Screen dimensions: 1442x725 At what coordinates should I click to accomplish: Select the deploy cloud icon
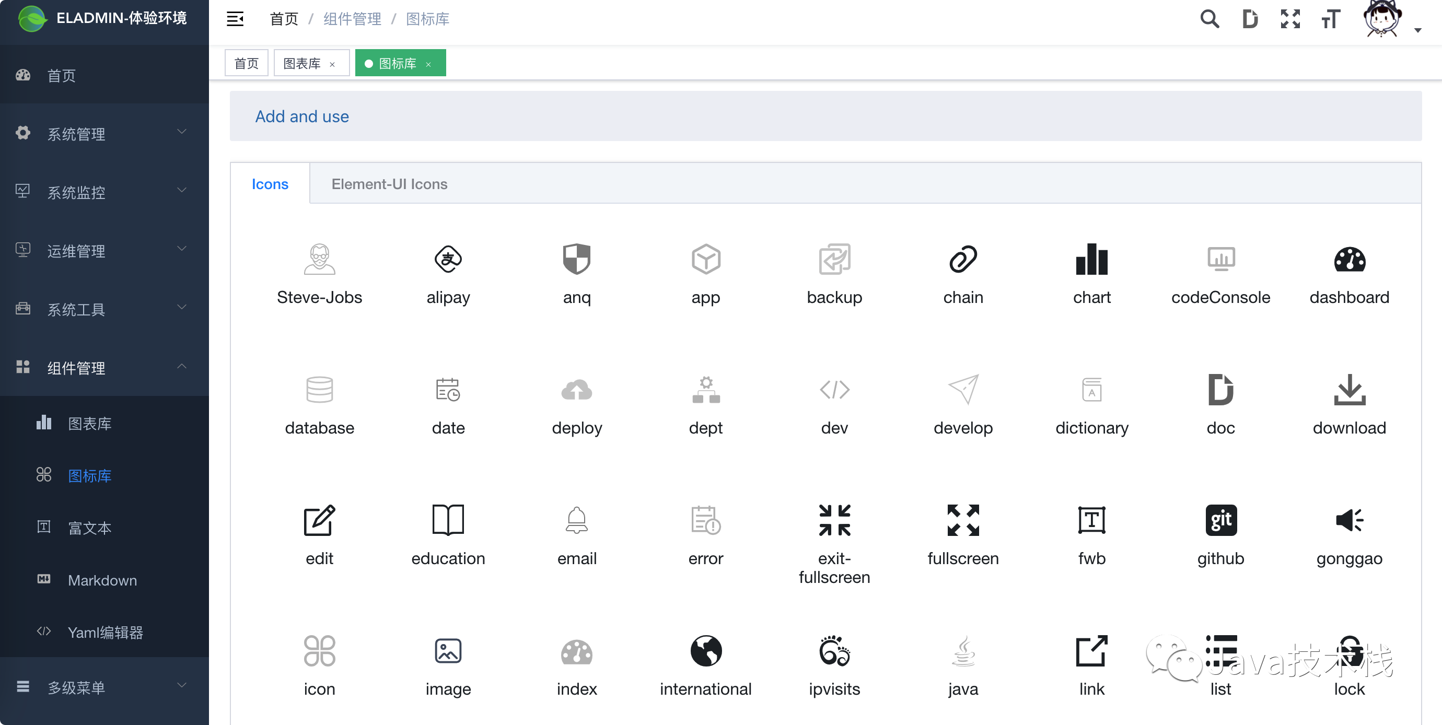(577, 390)
